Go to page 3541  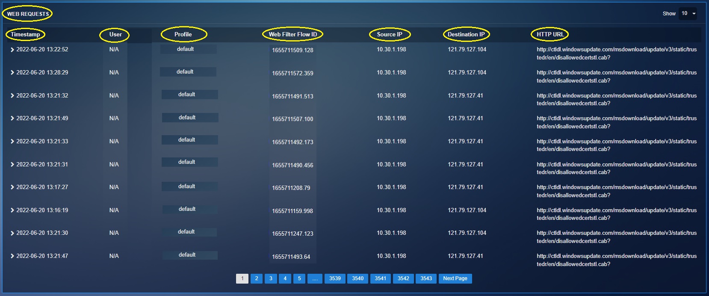tap(381, 278)
